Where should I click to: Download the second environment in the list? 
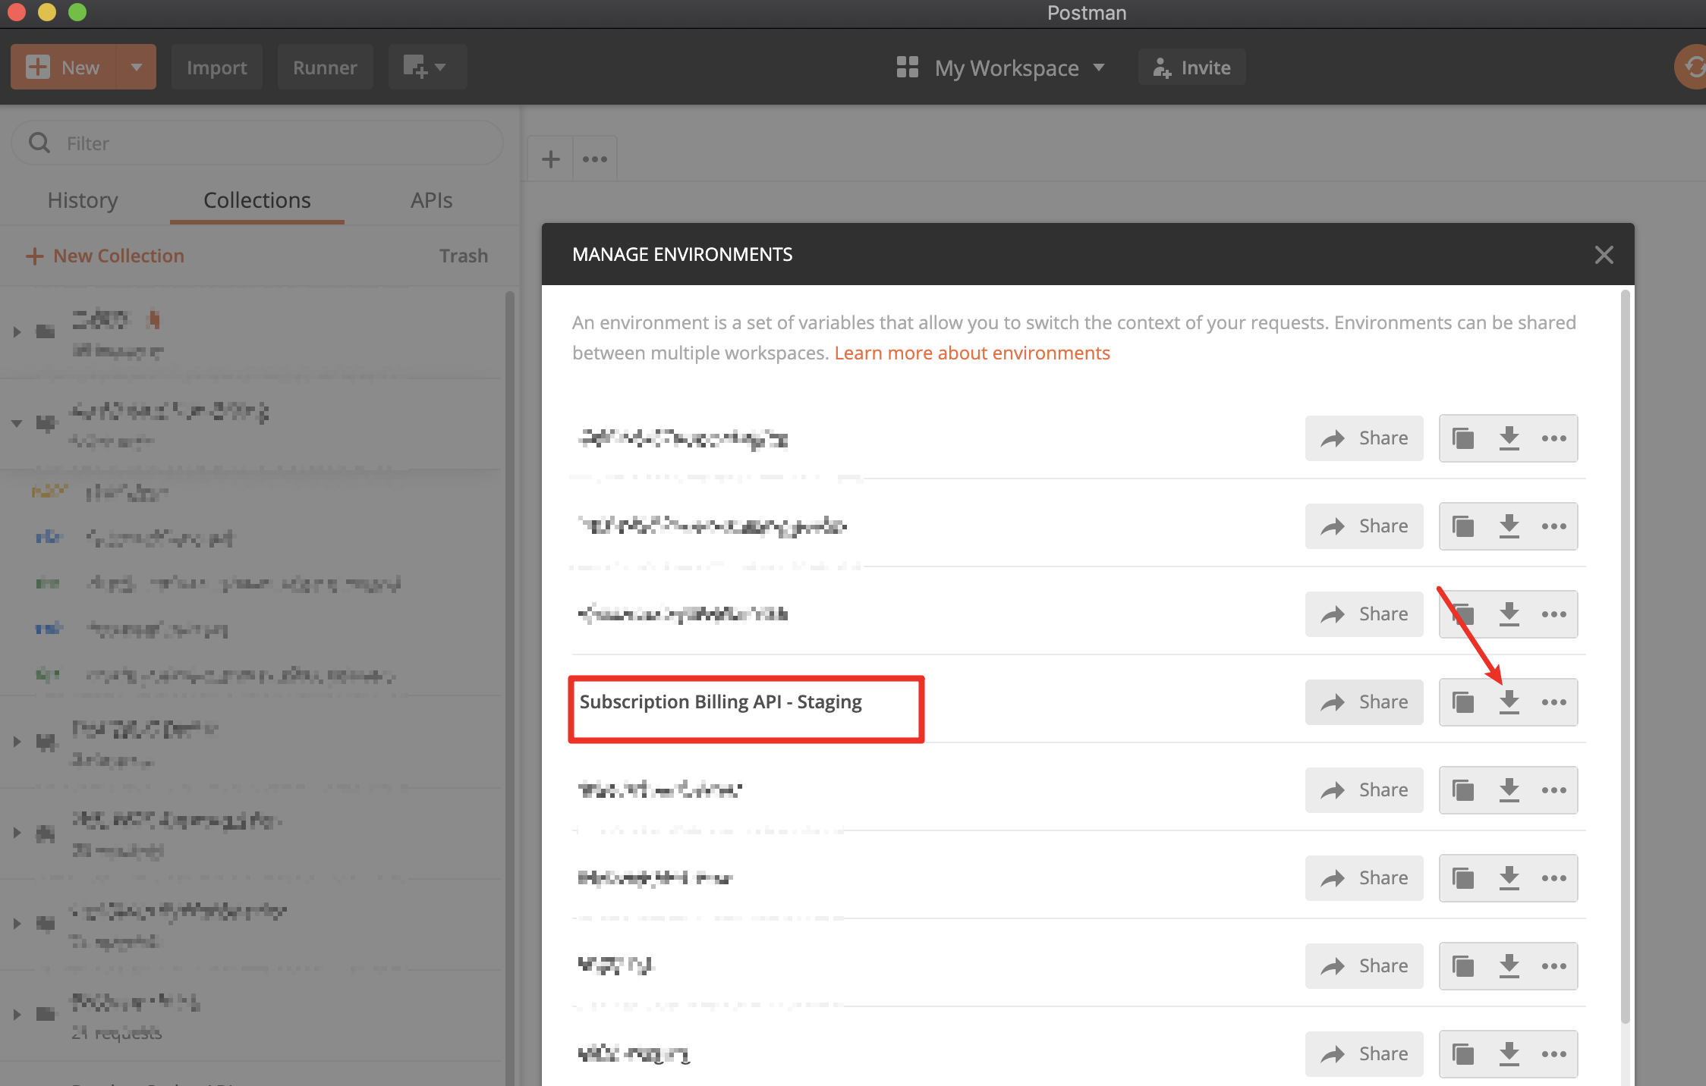(1509, 526)
